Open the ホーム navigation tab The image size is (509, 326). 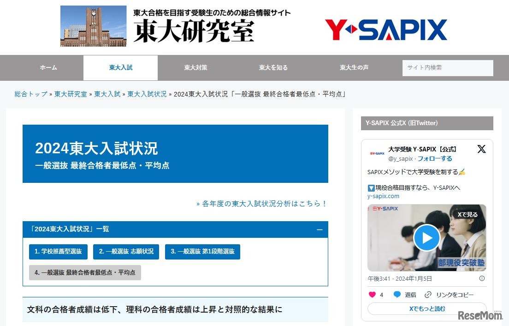click(x=48, y=67)
